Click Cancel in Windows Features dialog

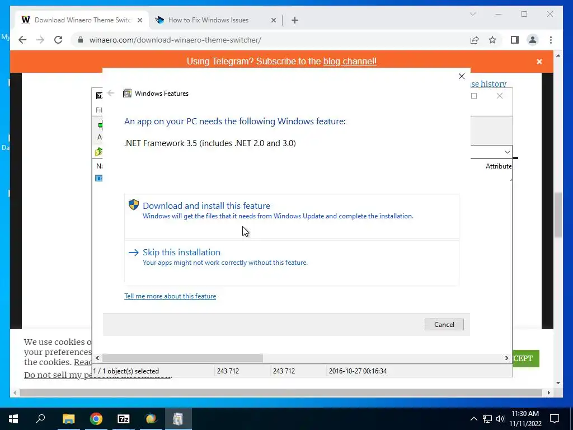pos(444,324)
